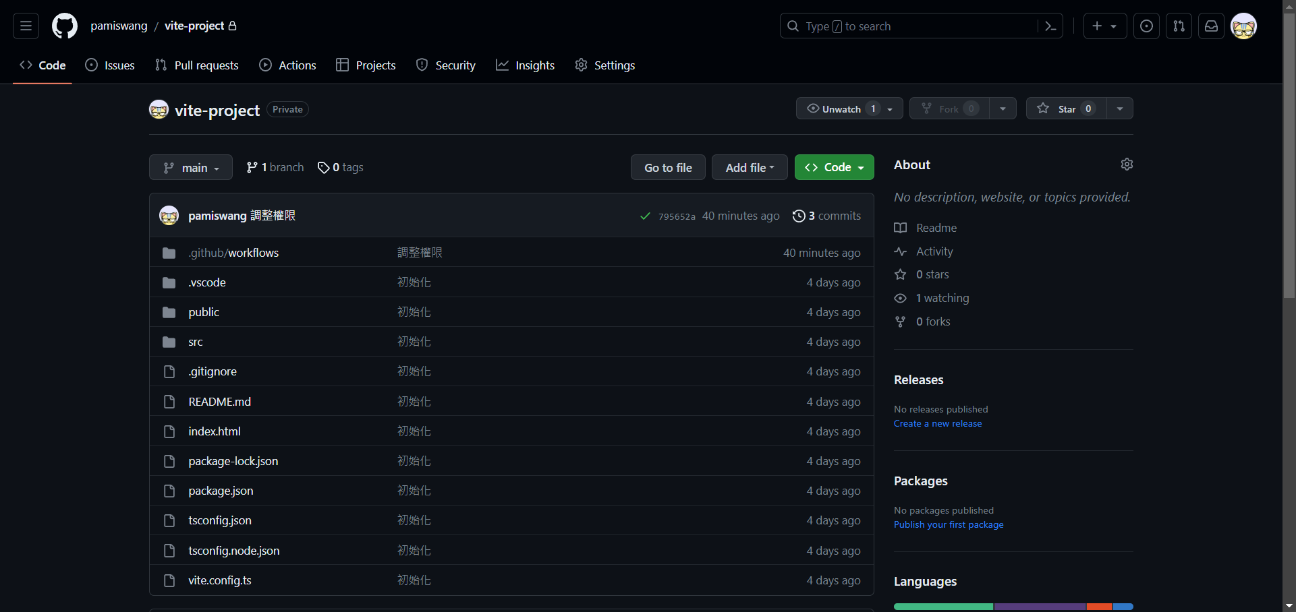The height and width of the screenshot is (612, 1296).
Task: Click the purple segment of Languages bar
Action: click(1040, 607)
